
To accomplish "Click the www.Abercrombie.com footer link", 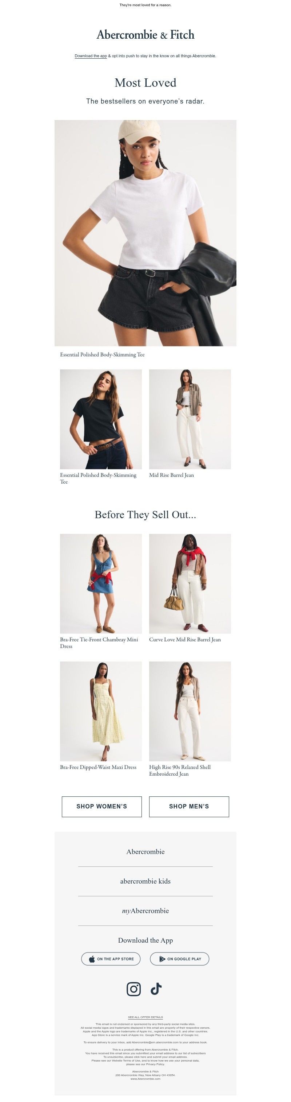I will click(145, 1078).
